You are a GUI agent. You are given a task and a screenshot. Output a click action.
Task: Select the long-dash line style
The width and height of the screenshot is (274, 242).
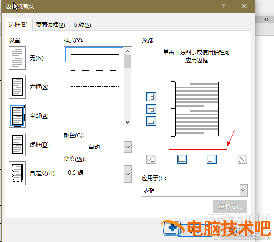tap(95, 102)
